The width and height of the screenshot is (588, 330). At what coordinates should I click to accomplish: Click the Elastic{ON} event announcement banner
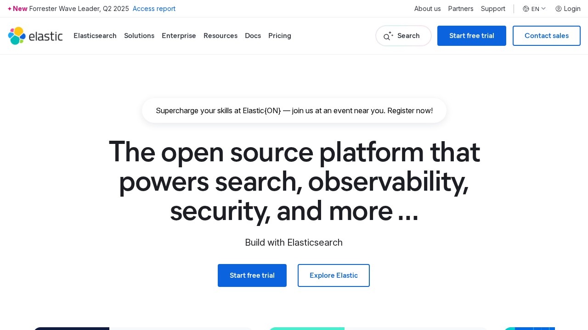[x=294, y=110]
